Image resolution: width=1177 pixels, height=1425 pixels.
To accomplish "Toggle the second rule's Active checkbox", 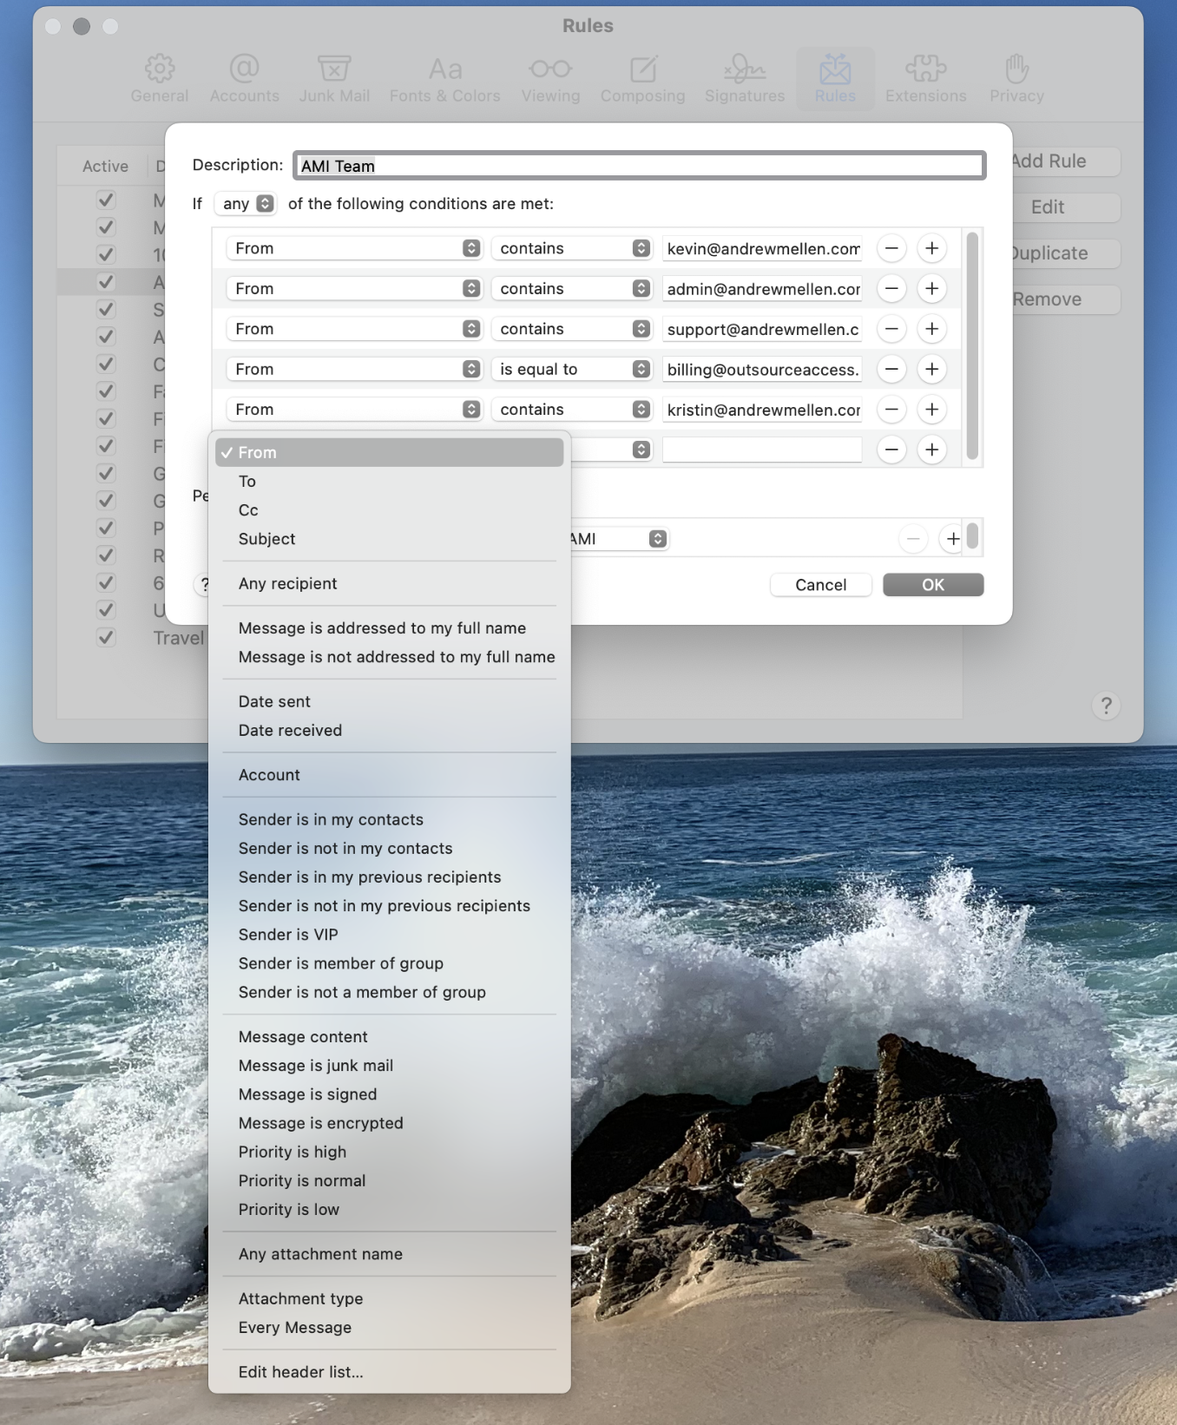I will pos(106,227).
